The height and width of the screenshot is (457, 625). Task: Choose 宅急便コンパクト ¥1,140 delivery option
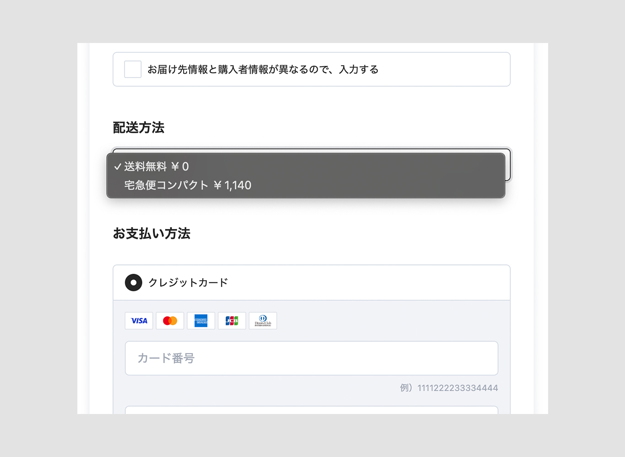point(188,185)
